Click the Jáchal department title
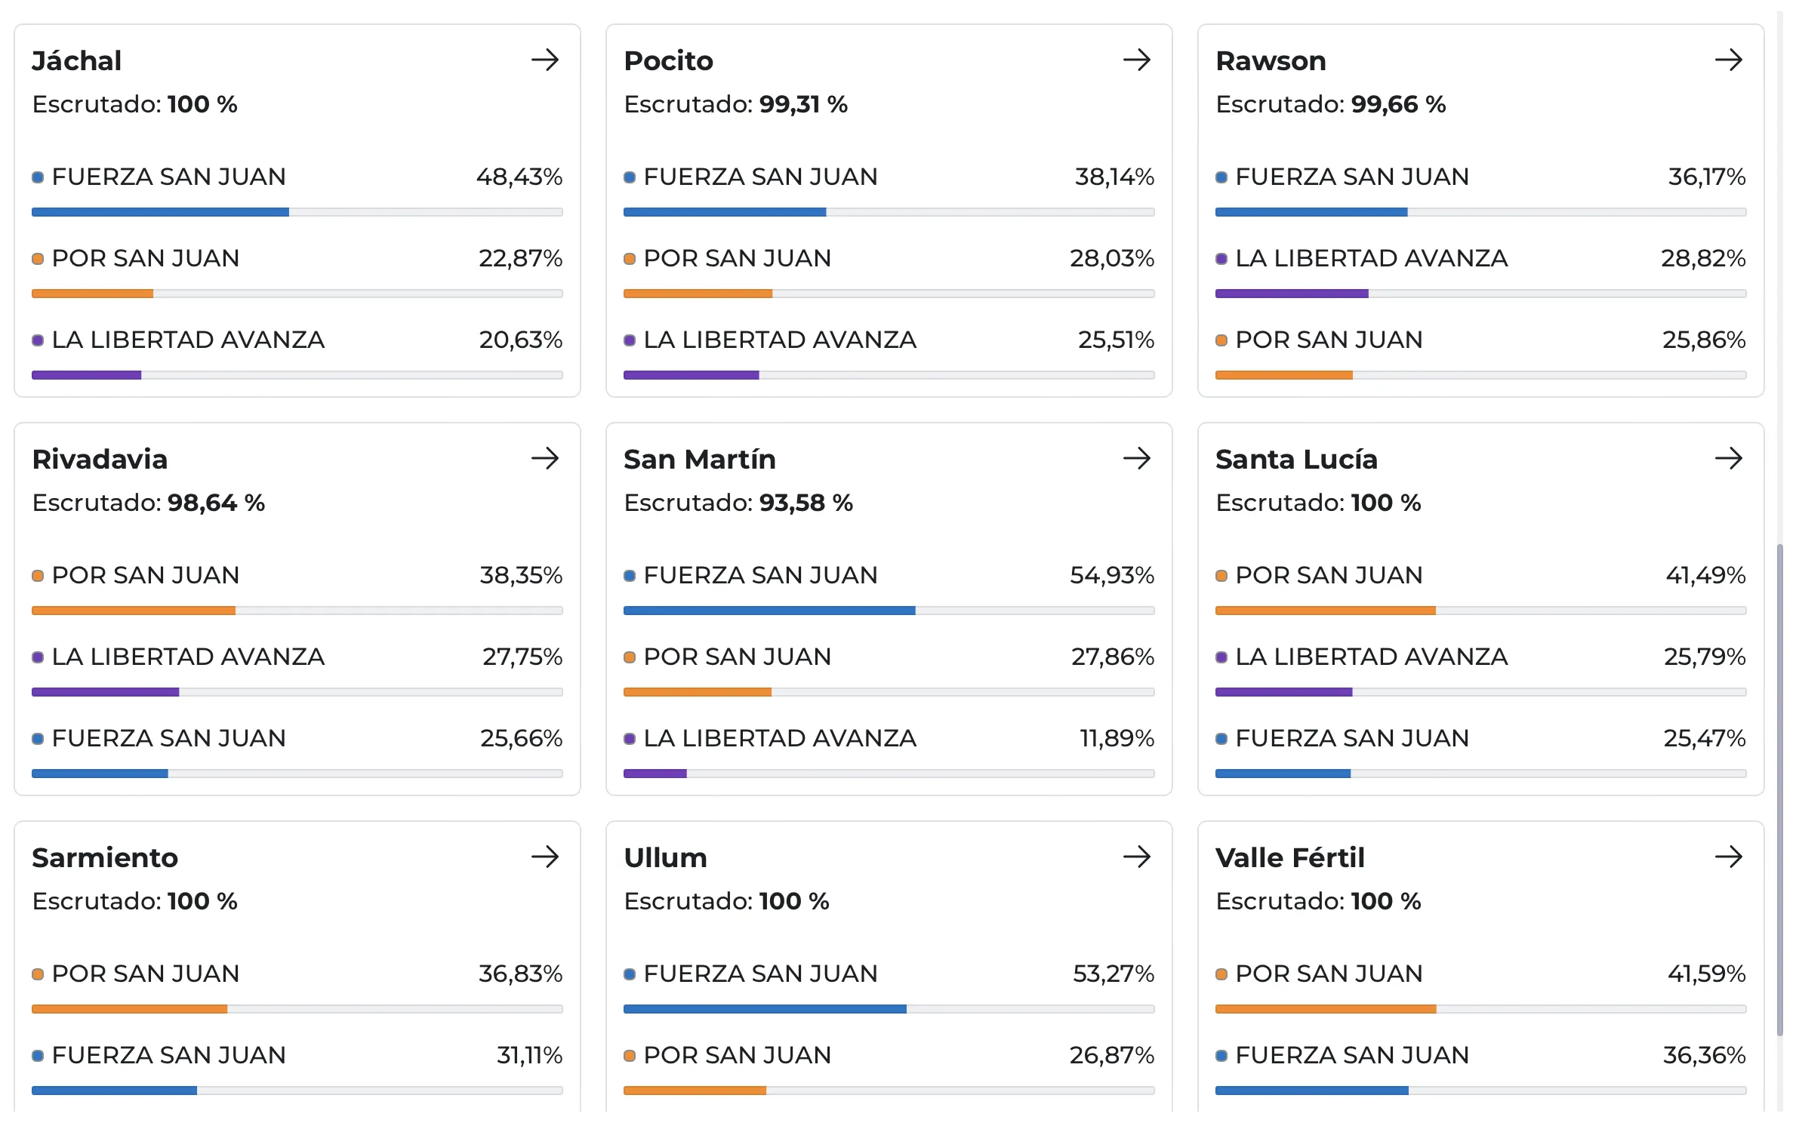1802x1126 pixels. [76, 60]
